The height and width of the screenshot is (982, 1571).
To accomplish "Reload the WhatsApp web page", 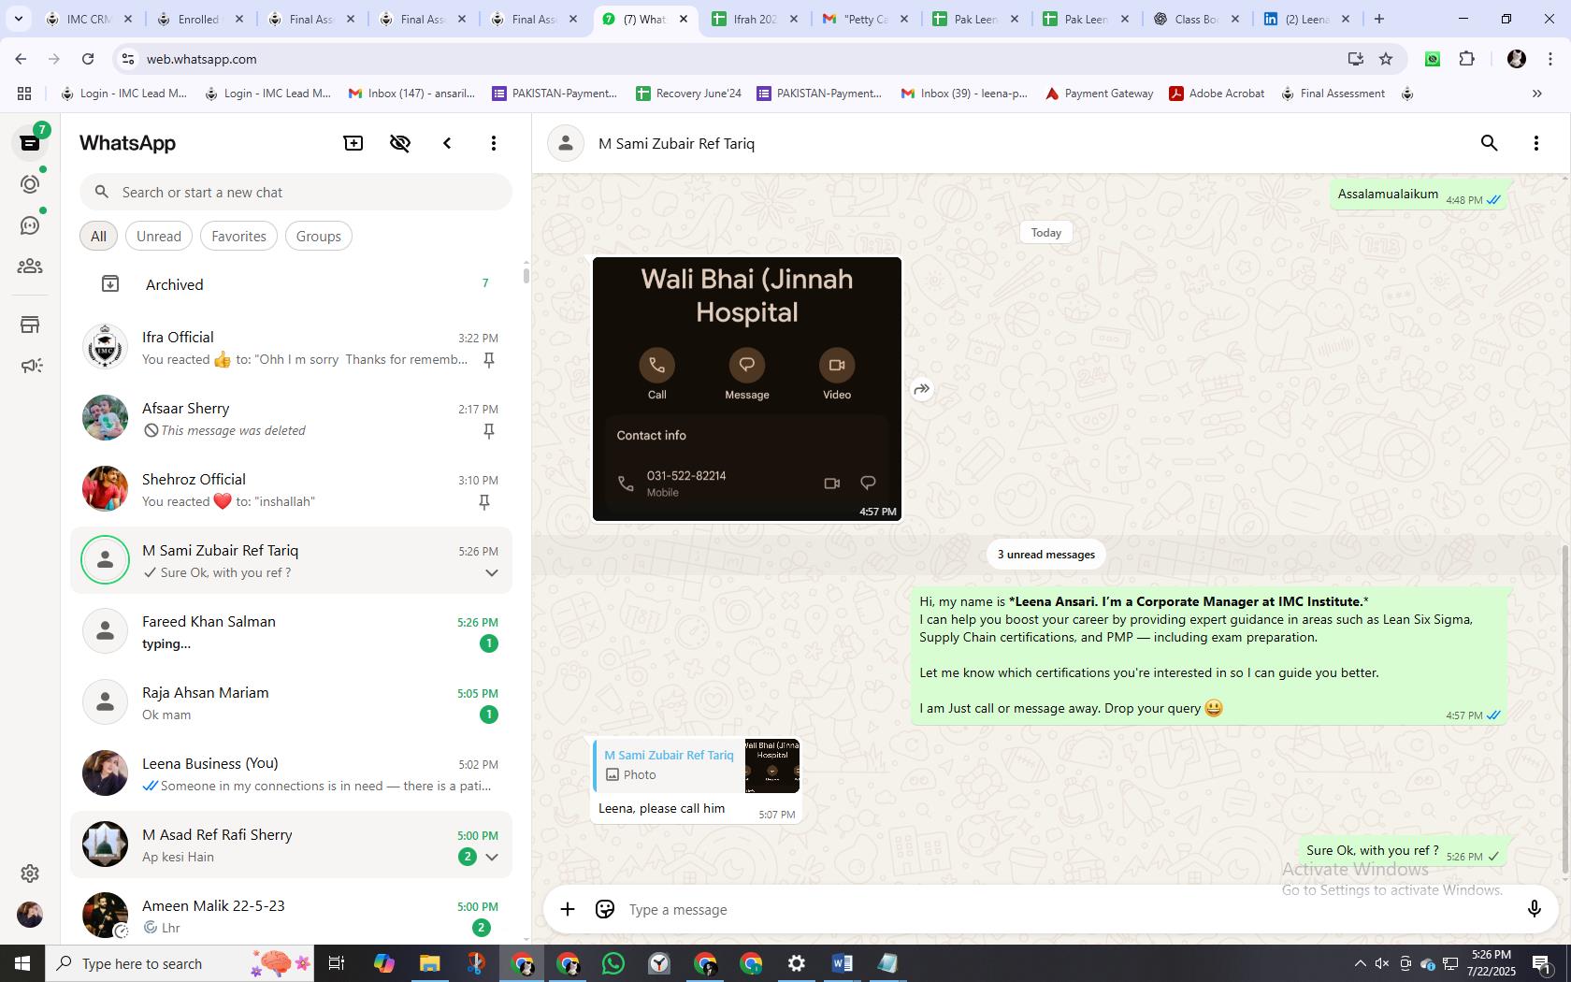I will pos(88,59).
